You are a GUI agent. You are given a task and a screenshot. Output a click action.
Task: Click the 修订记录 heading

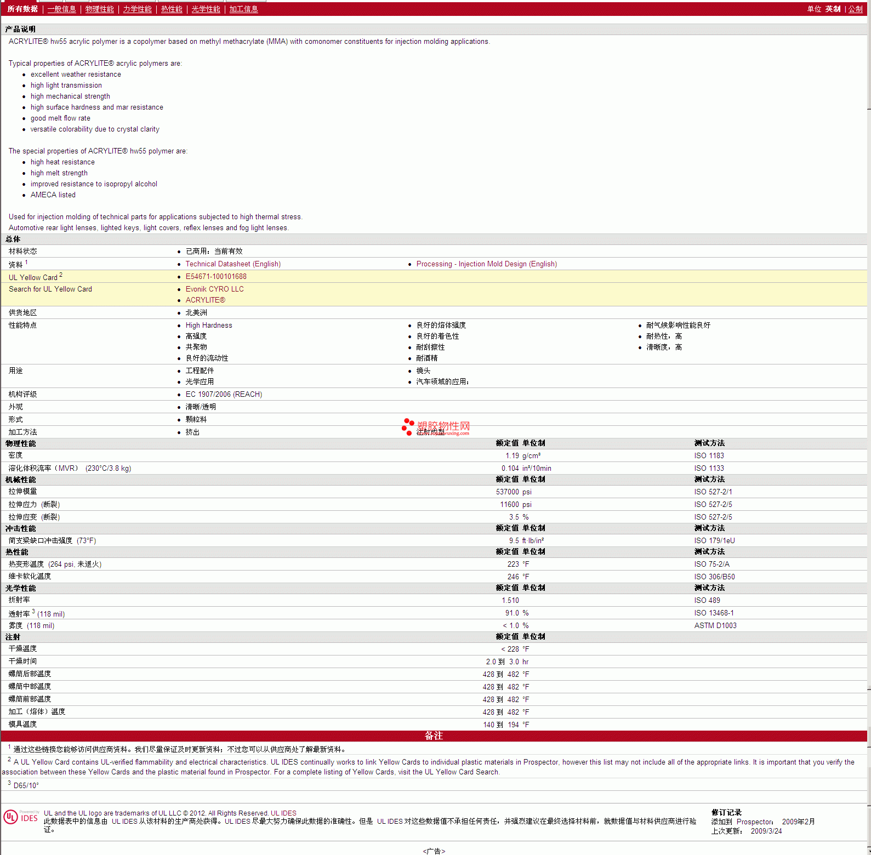(x=726, y=812)
